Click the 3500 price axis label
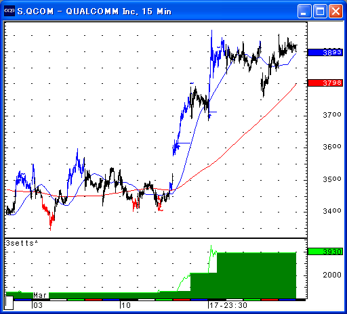 (x=332, y=179)
